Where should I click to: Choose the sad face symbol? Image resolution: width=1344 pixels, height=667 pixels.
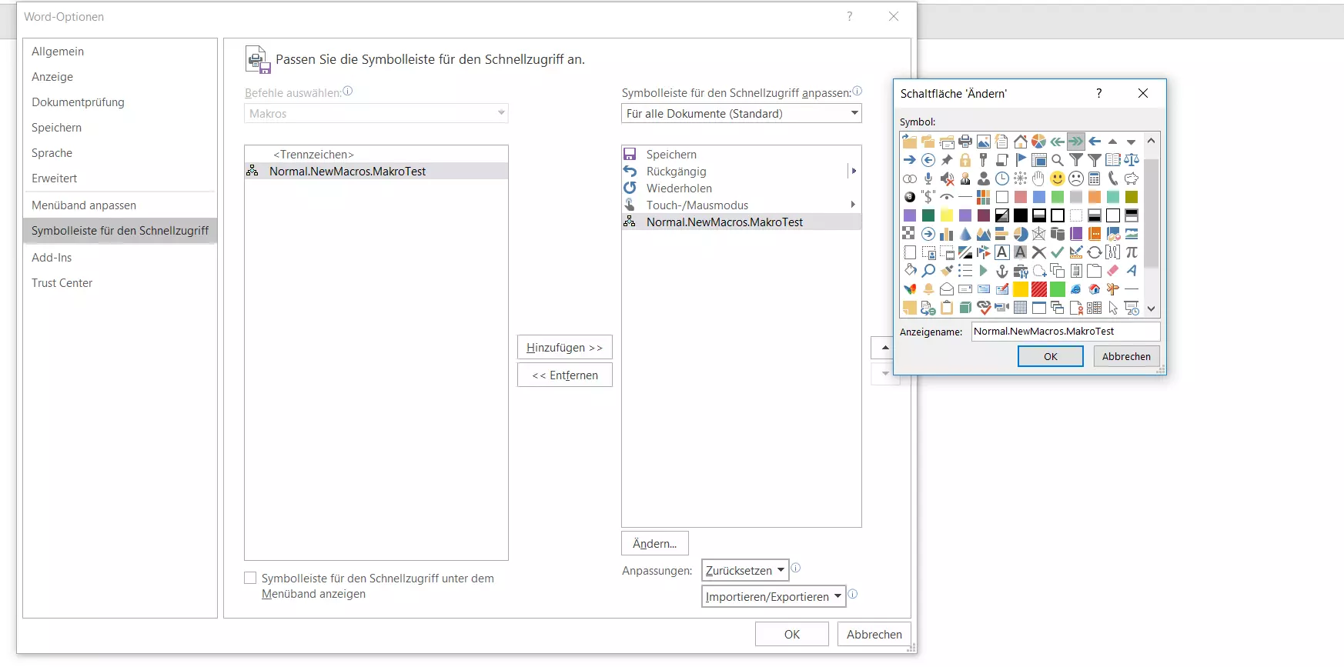[x=1076, y=178]
